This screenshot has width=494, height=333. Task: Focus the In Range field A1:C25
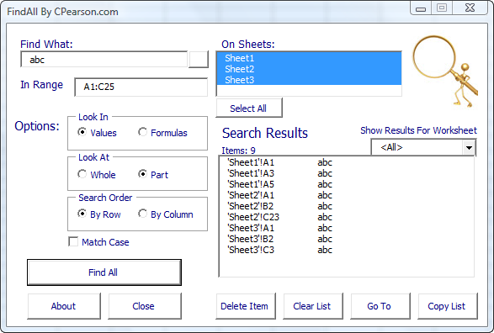141,87
